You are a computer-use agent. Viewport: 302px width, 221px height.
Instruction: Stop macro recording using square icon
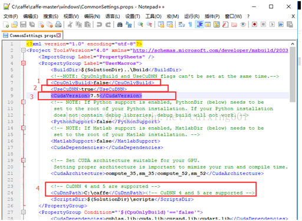pyautogui.click(x=263, y=25)
